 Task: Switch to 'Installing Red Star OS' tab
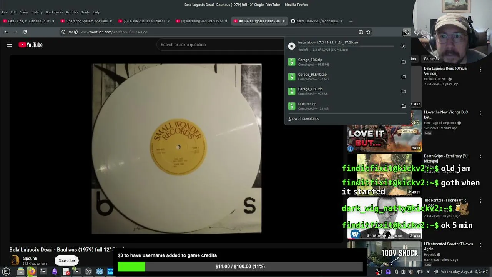tap(202, 21)
